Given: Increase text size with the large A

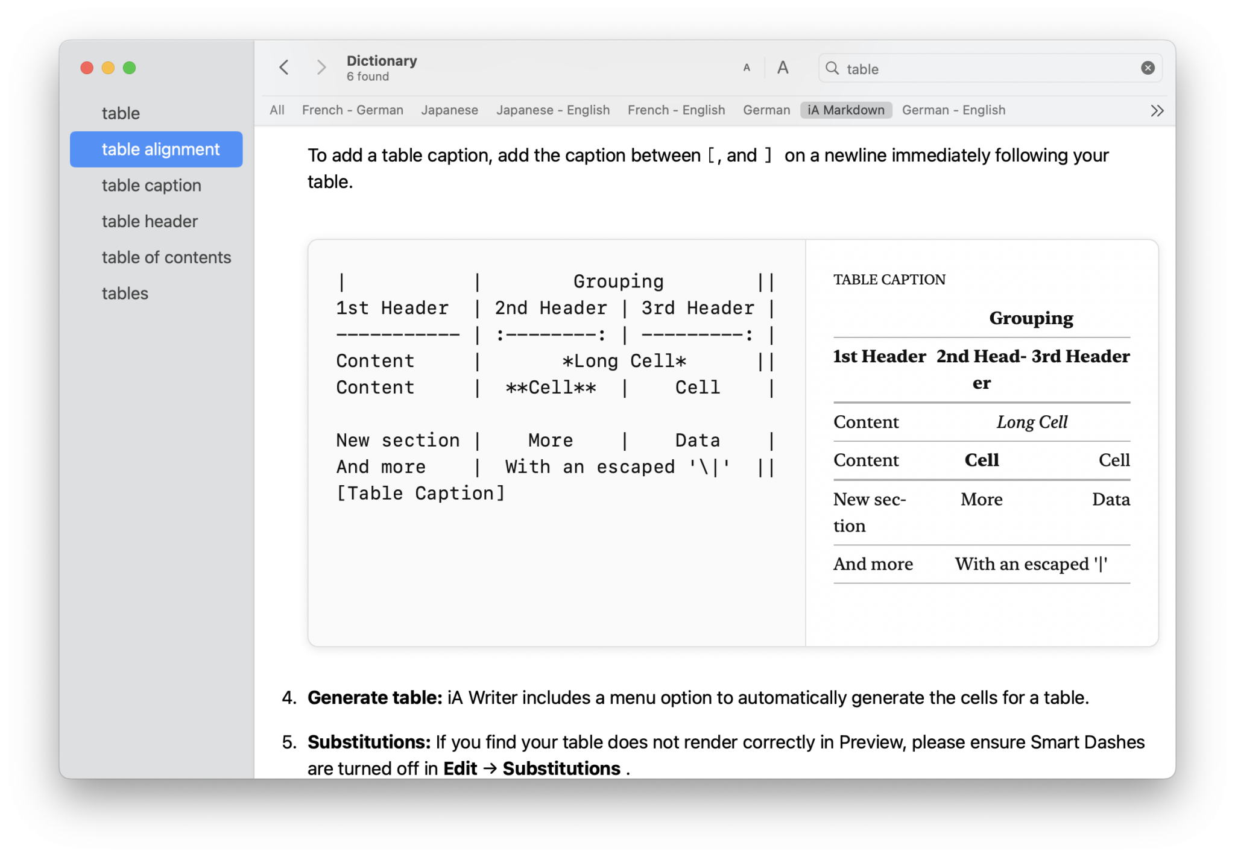Looking at the screenshot, I should pos(782,67).
